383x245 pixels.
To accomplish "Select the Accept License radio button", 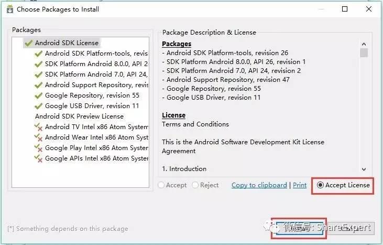I will (320, 185).
